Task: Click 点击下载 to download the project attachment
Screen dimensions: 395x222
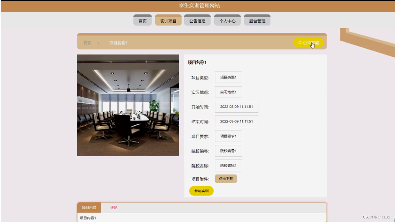Action: pos(226,179)
